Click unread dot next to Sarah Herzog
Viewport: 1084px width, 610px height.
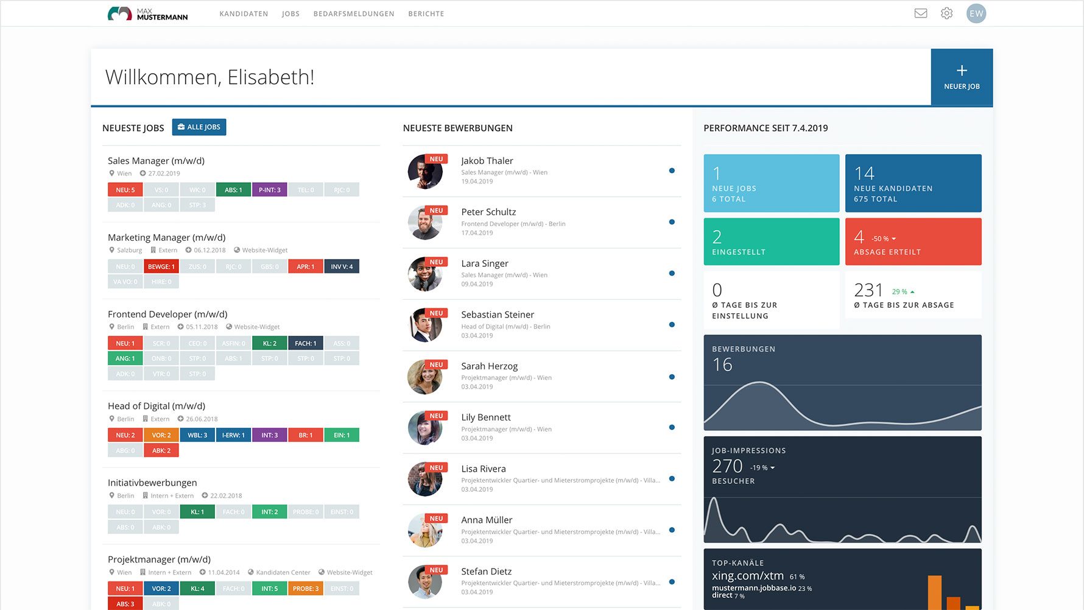(672, 377)
